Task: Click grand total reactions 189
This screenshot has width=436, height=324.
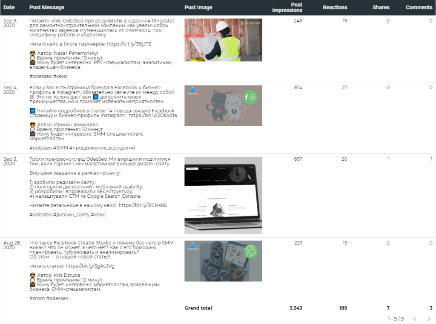Action: point(343,308)
